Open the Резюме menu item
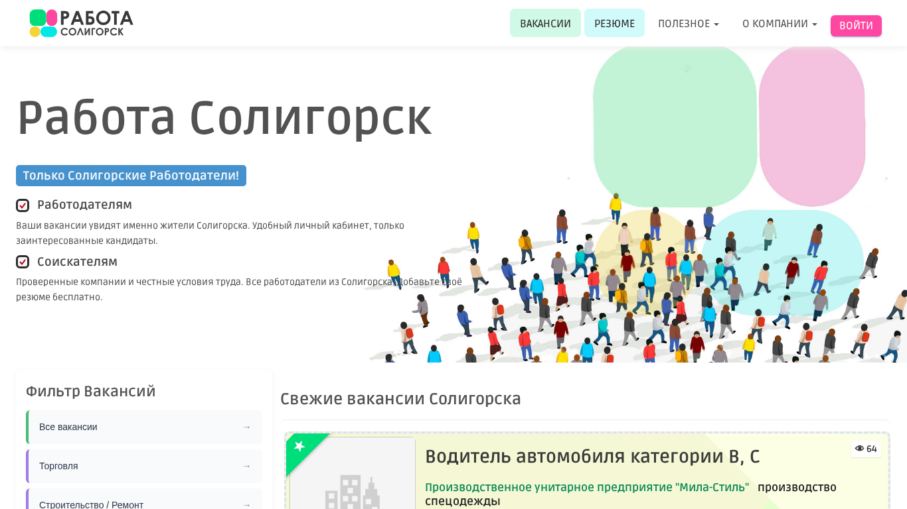Viewport: 907px width, 509px height. click(614, 23)
